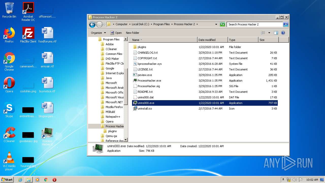The height and width of the screenshot is (183, 325).
Task: Launch Firefox from the desktop
Action: pos(9,35)
